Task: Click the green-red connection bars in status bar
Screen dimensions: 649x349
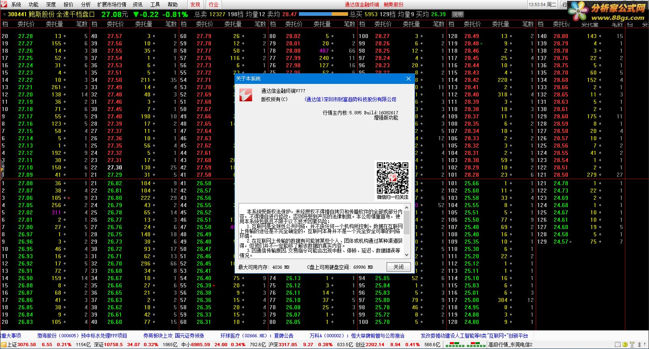Action: (x=465, y=345)
